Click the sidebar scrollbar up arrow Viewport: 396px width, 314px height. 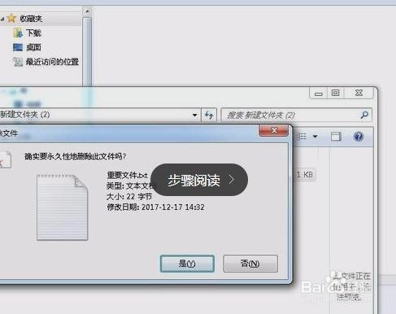(87, 11)
